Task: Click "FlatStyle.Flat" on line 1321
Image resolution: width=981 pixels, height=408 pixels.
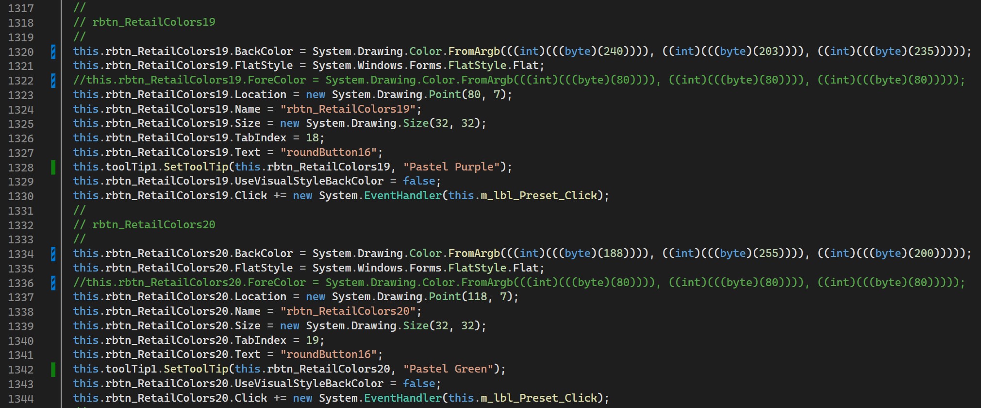Action: (493, 66)
